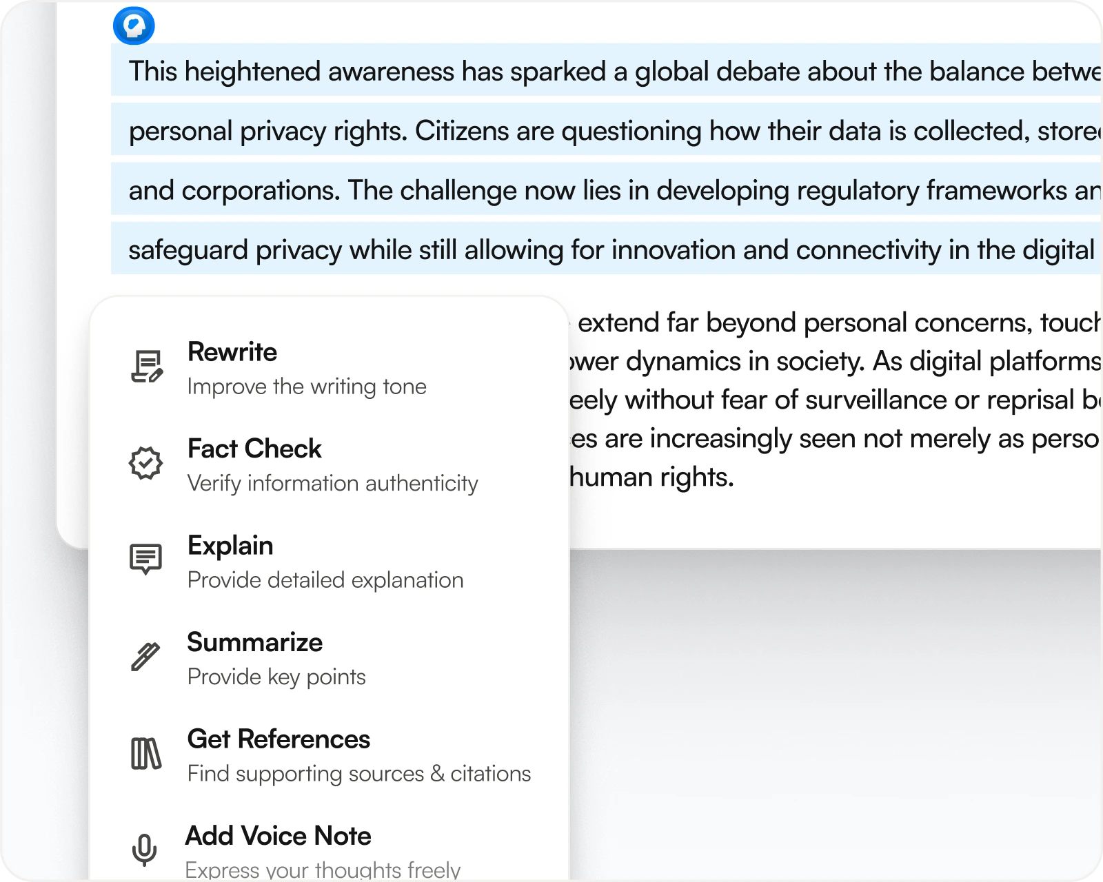Choose the Add Voice Note title
The width and height of the screenshot is (1103, 882).
[279, 836]
